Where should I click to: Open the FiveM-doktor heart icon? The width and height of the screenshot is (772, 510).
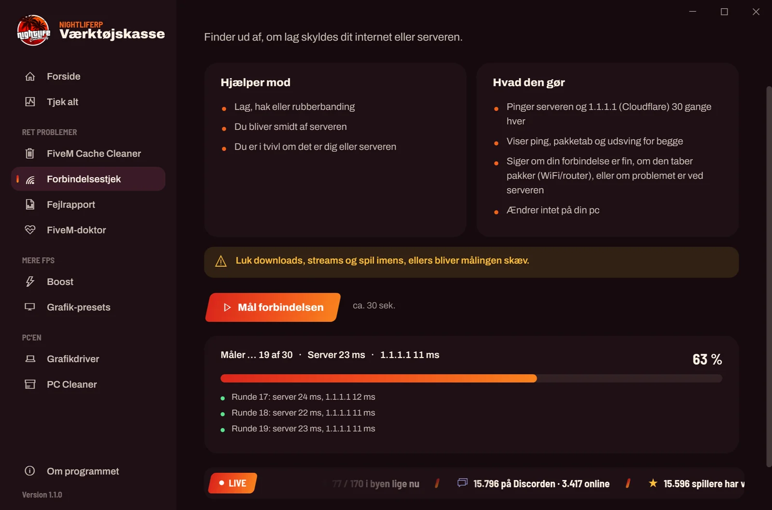click(30, 230)
